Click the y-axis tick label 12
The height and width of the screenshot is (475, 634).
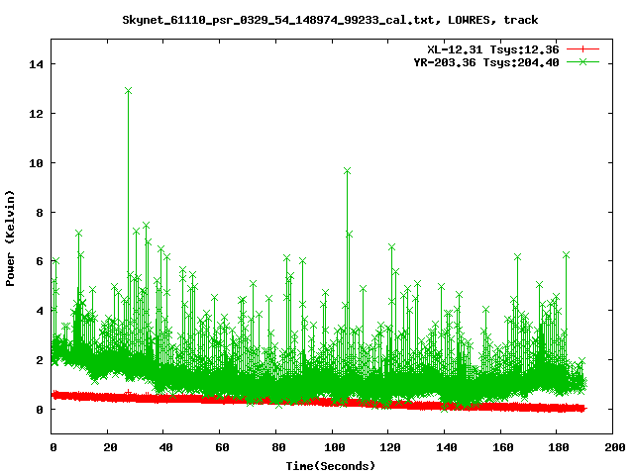[36, 114]
